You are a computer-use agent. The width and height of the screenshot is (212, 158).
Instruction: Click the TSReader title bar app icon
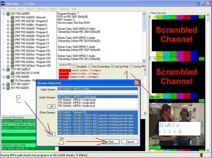click(x=3, y=3)
